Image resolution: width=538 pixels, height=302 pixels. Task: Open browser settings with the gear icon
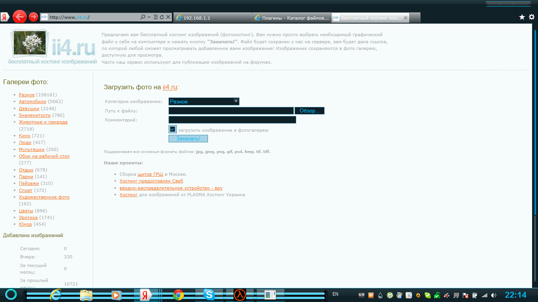point(532,17)
